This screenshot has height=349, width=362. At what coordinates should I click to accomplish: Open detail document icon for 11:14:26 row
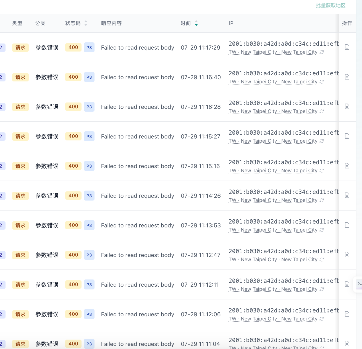pos(347,196)
